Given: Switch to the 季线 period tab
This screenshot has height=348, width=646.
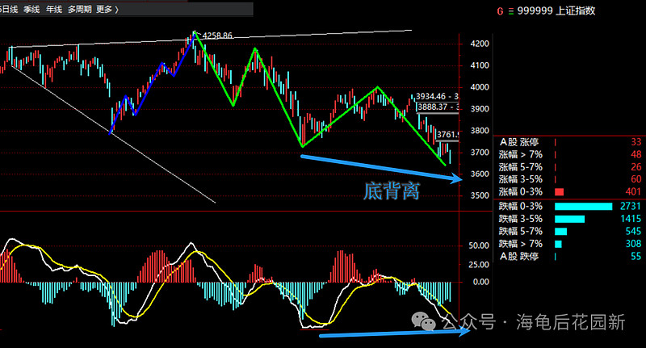Looking at the screenshot, I should click(31, 9).
